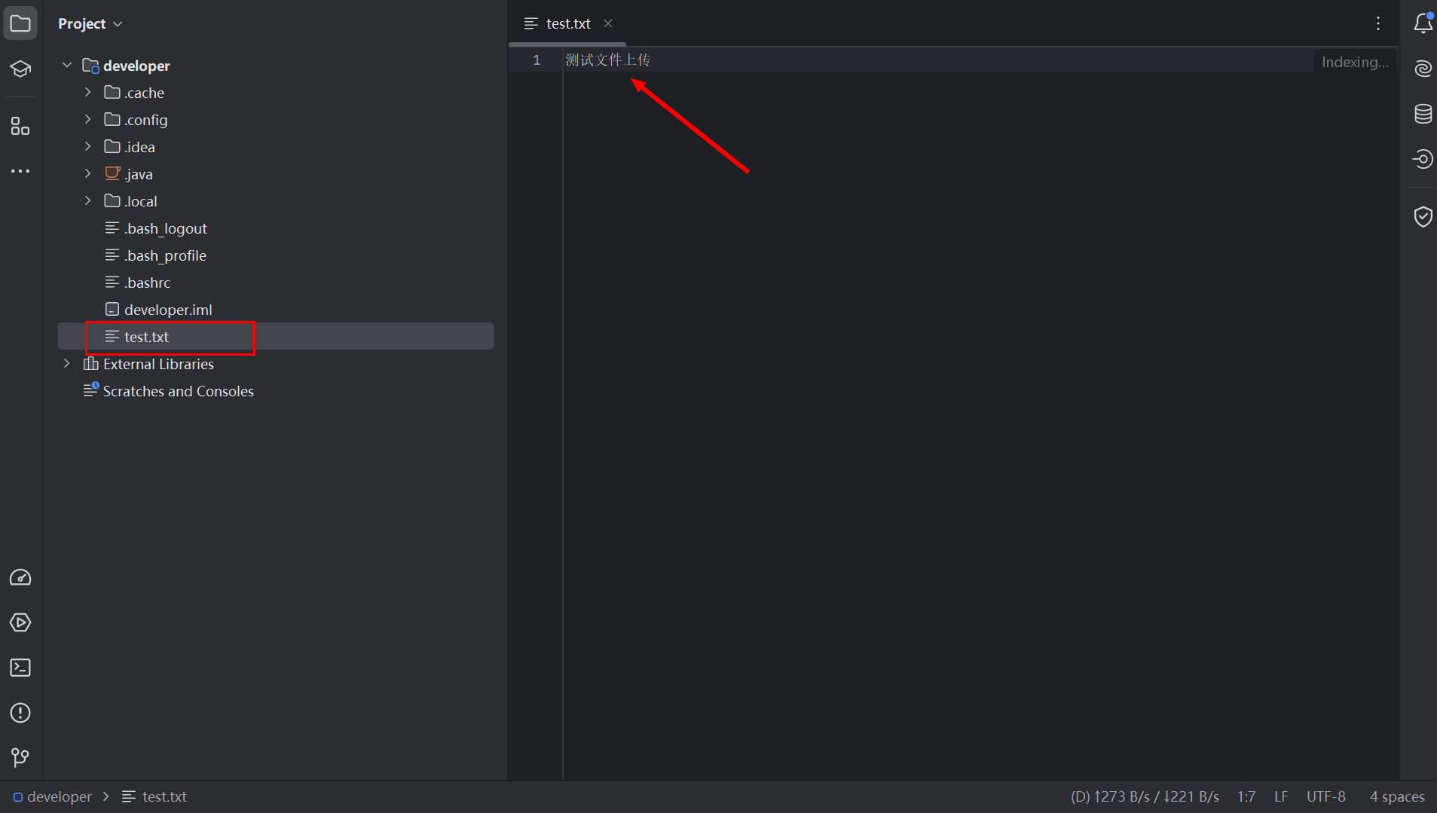Image resolution: width=1437 pixels, height=813 pixels.
Task: Open the Notifications bell icon
Action: point(1422,23)
